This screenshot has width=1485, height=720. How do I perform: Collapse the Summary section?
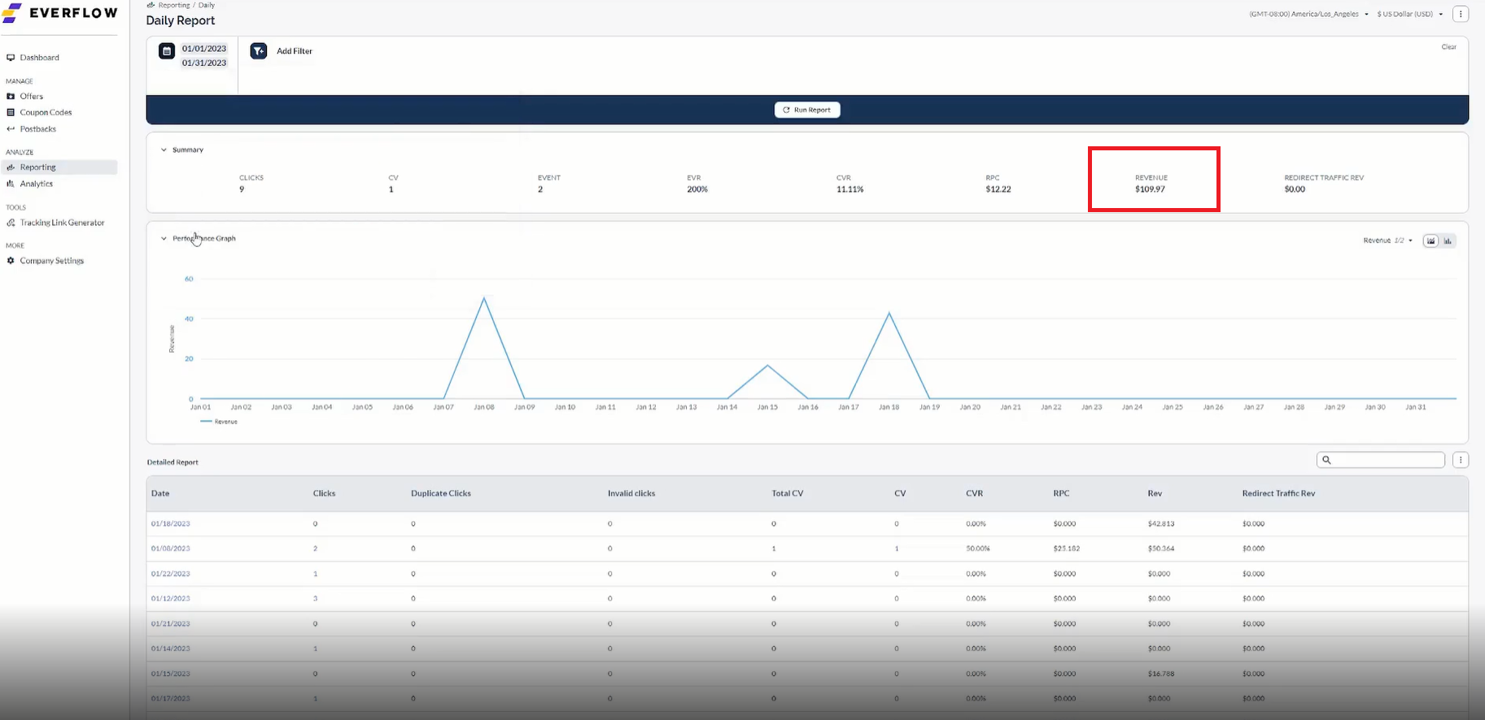164,150
